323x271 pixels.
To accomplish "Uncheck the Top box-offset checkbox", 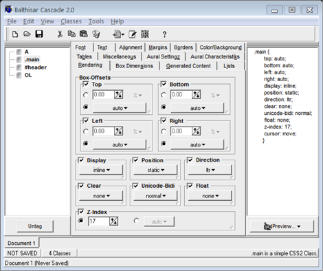I will click(x=86, y=84).
